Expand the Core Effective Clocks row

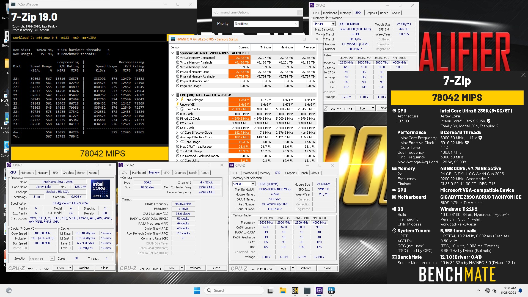[177, 133]
